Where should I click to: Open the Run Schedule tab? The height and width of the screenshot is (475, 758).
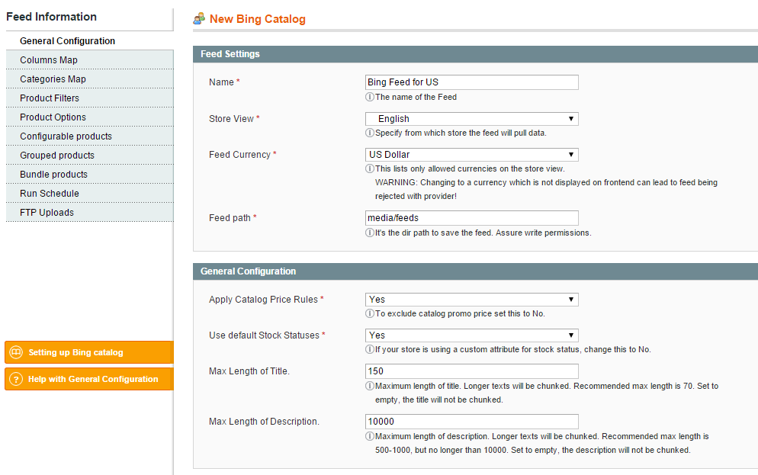point(89,194)
